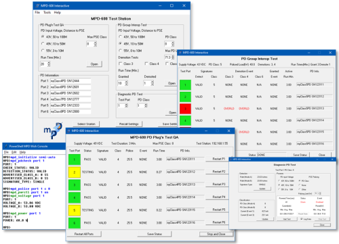Close the PD Plug'n Test QA window
339x244 pixels.
[x=228, y=131]
